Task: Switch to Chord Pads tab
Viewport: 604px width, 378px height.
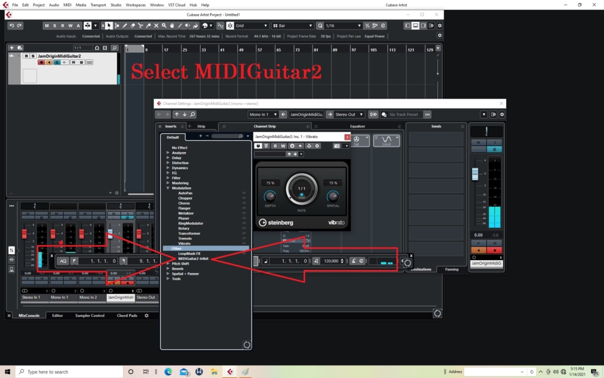Action: tap(127, 316)
